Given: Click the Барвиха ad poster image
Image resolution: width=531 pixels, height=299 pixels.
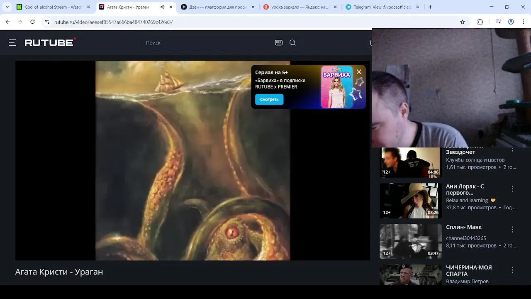Looking at the screenshot, I should [x=337, y=87].
